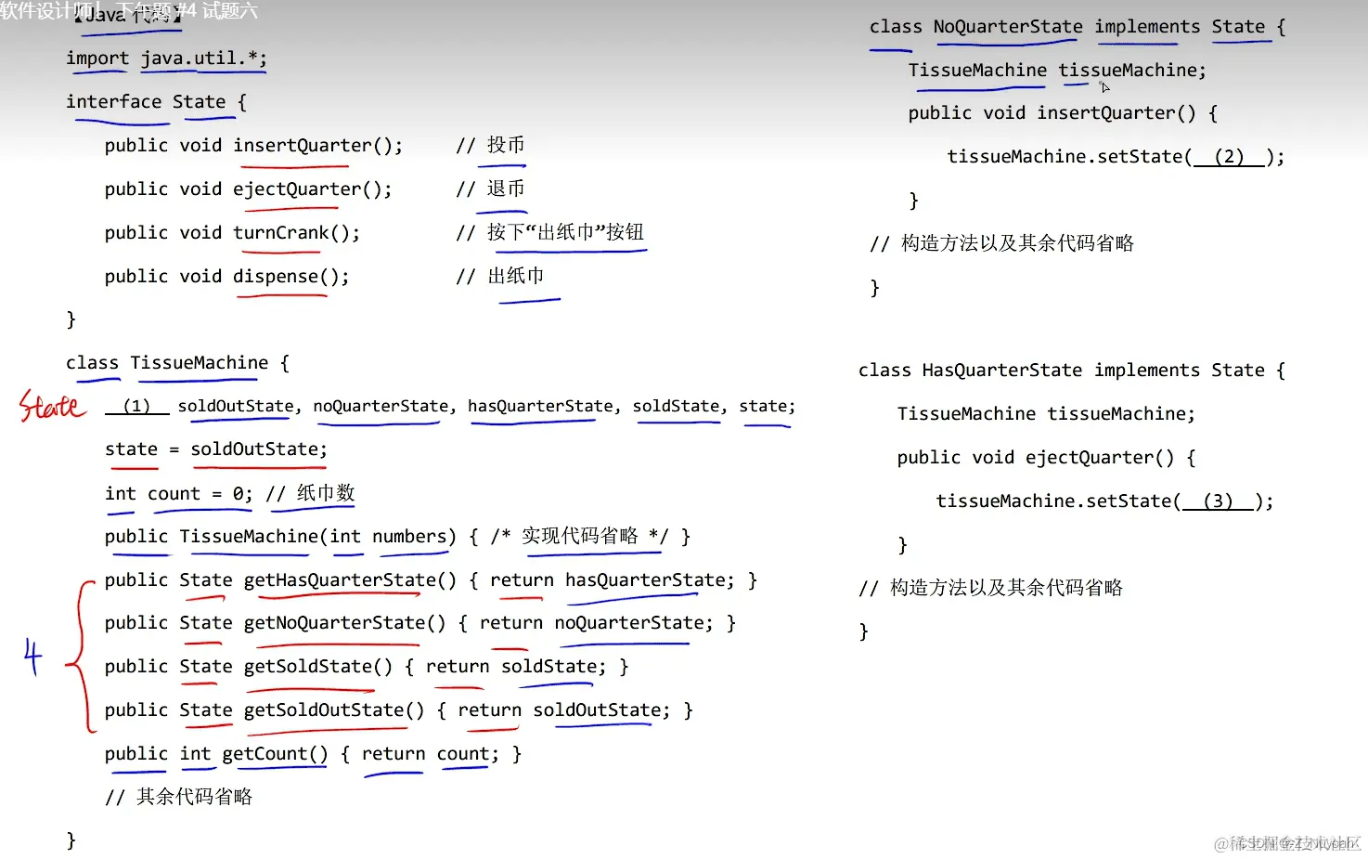Click the blank labeled (1)
The height and width of the screenshot is (859, 1368).
pos(136,407)
